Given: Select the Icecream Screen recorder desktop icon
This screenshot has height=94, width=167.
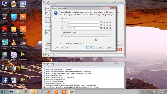Looking at the screenshot, I should 23,19.
